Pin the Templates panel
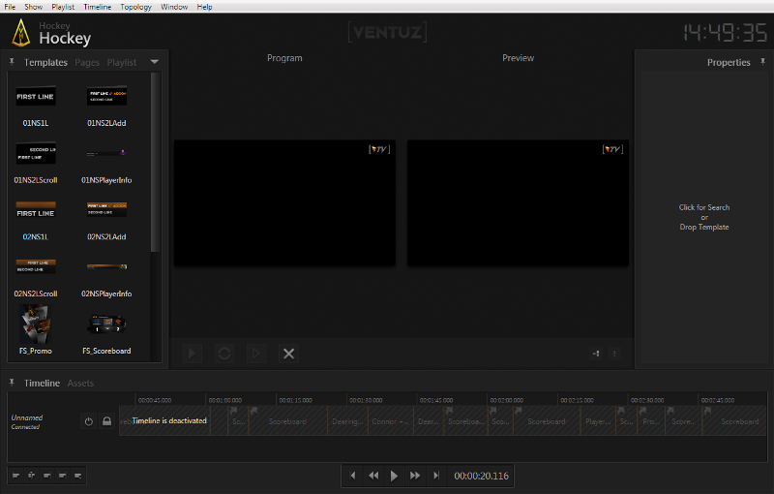 click(12, 62)
